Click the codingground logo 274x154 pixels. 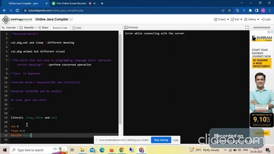(17, 19)
